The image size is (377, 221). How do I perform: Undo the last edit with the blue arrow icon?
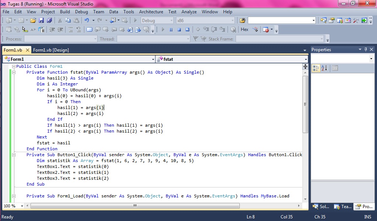[87, 20]
